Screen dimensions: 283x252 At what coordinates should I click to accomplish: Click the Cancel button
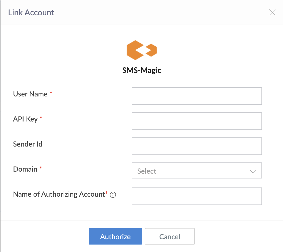pyautogui.click(x=170, y=236)
